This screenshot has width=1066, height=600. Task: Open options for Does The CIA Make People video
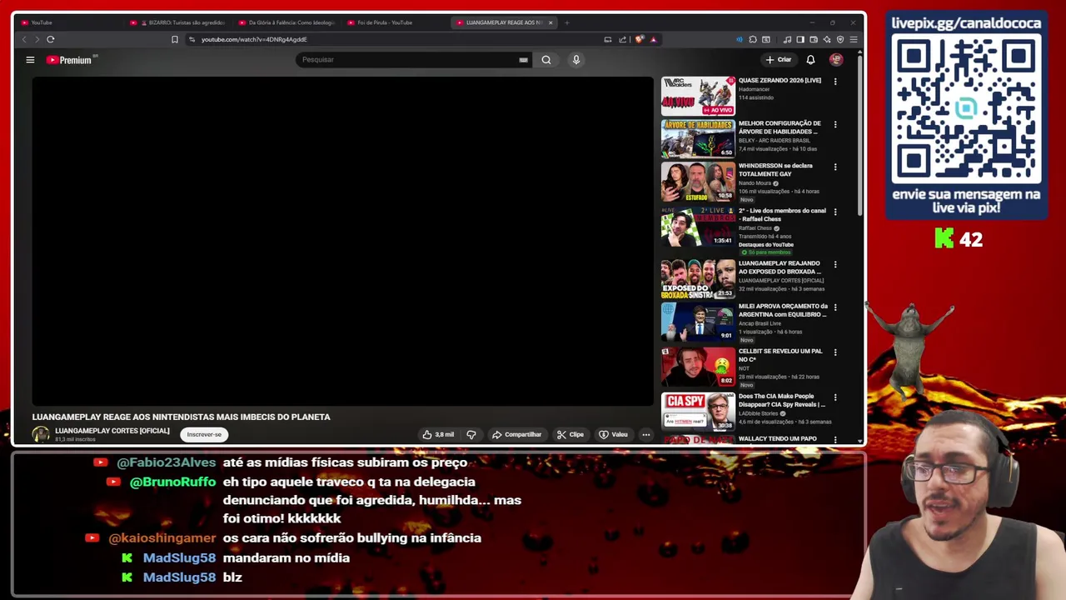[835, 398]
